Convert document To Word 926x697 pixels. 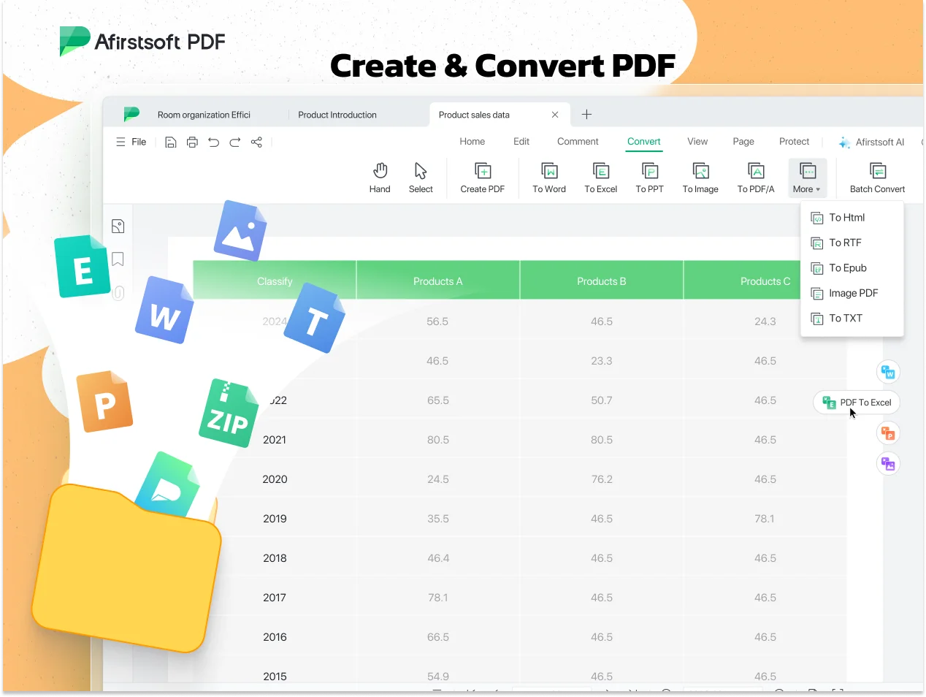tap(549, 178)
